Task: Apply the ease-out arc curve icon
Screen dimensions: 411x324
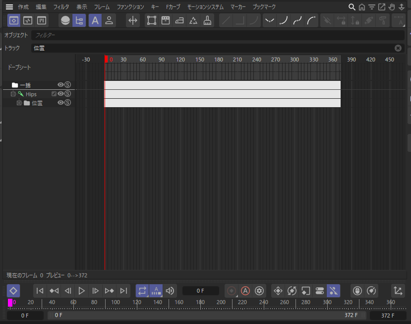Action: pyautogui.click(x=311, y=20)
